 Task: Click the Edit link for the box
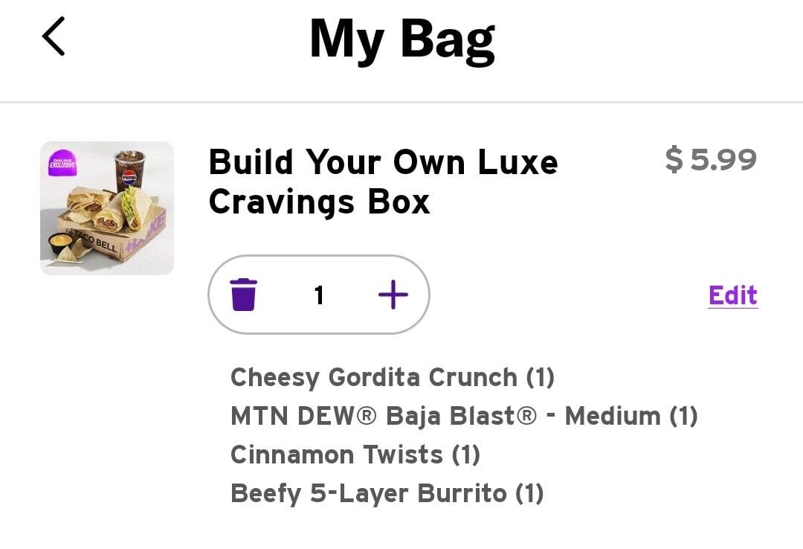[x=732, y=295]
